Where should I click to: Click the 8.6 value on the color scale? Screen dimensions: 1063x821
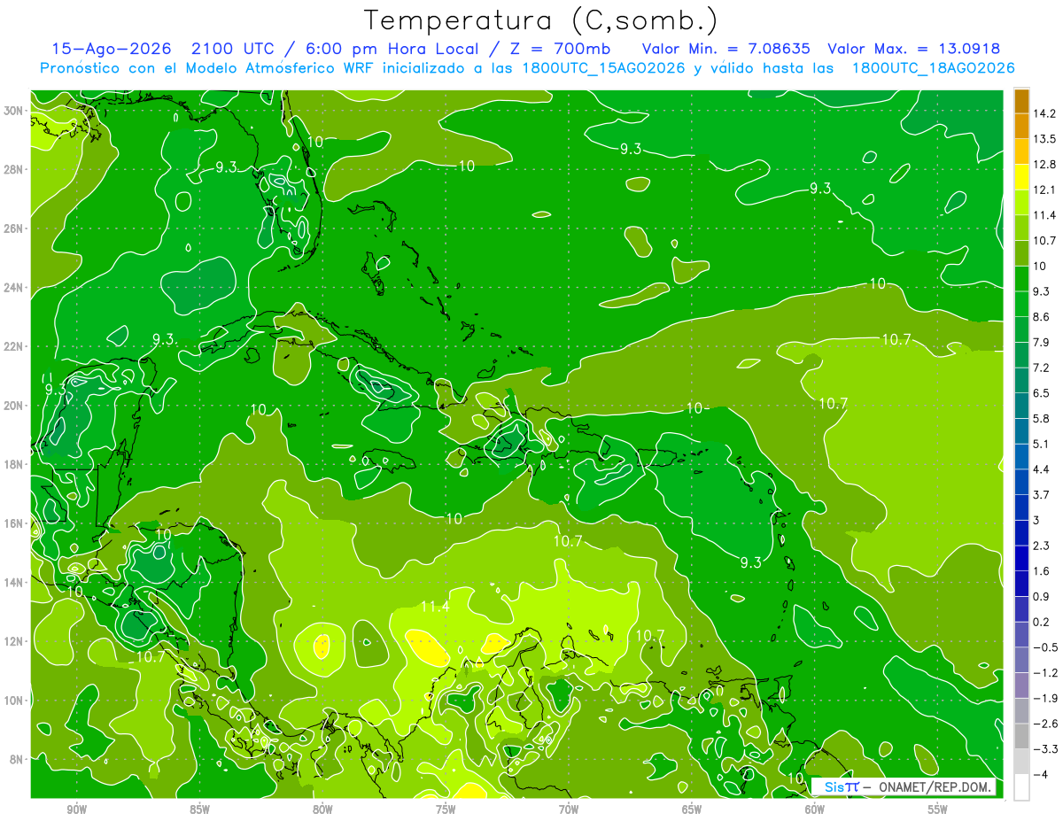click(x=1042, y=317)
